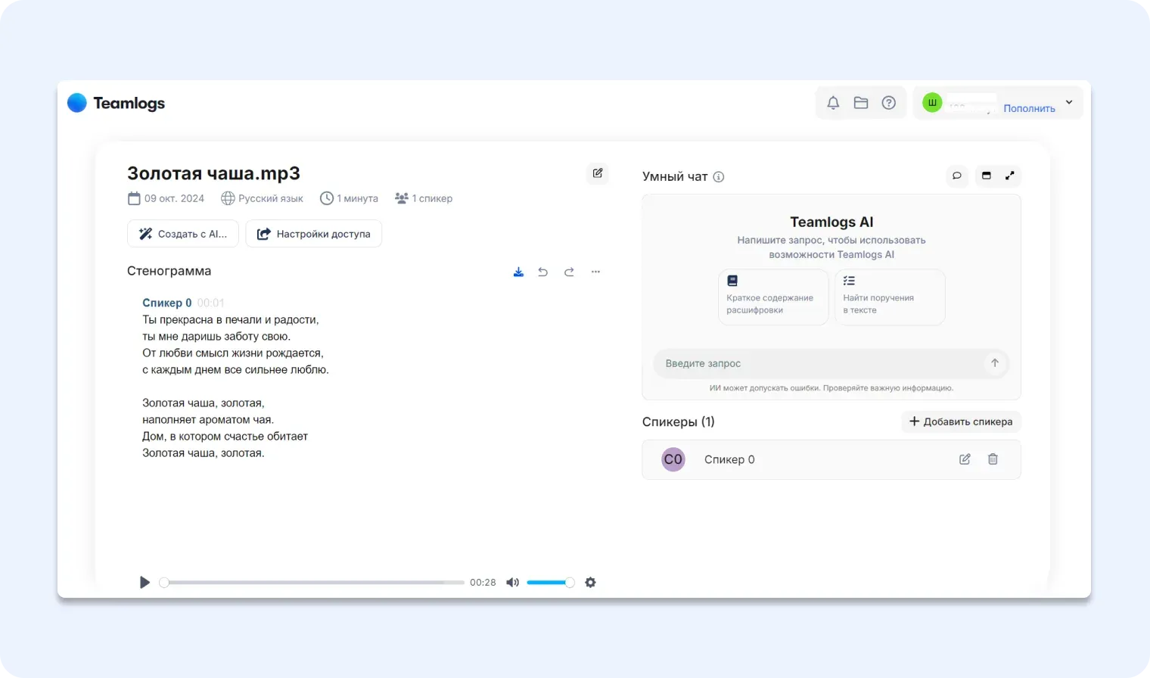The image size is (1150, 678).
Task: Redo the transcript change
Action: 569,272
